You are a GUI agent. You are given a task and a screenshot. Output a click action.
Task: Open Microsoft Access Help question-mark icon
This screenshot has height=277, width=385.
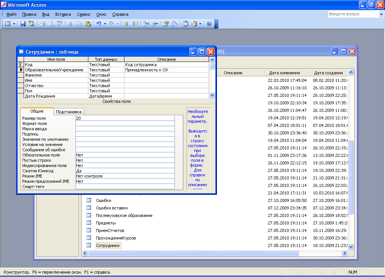pyautogui.click(x=209, y=24)
